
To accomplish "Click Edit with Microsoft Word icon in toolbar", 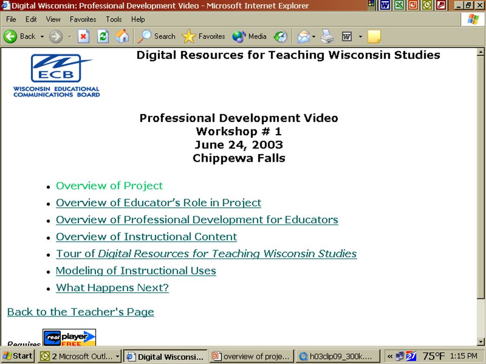I will tap(347, 36).
